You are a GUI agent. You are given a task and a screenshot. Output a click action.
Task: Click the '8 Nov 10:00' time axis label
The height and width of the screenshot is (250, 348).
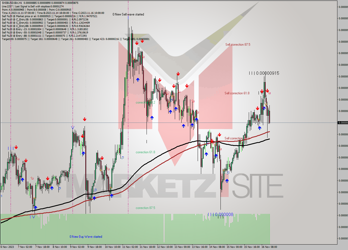point(60,247)
